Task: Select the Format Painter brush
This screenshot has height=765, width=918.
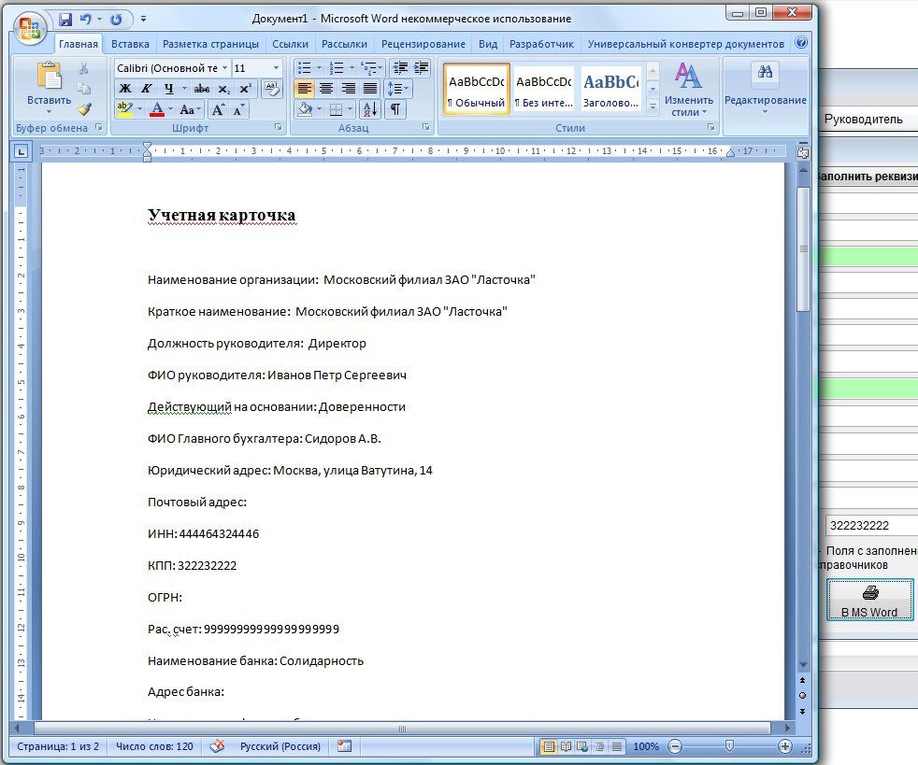Action: coord(84,108)
